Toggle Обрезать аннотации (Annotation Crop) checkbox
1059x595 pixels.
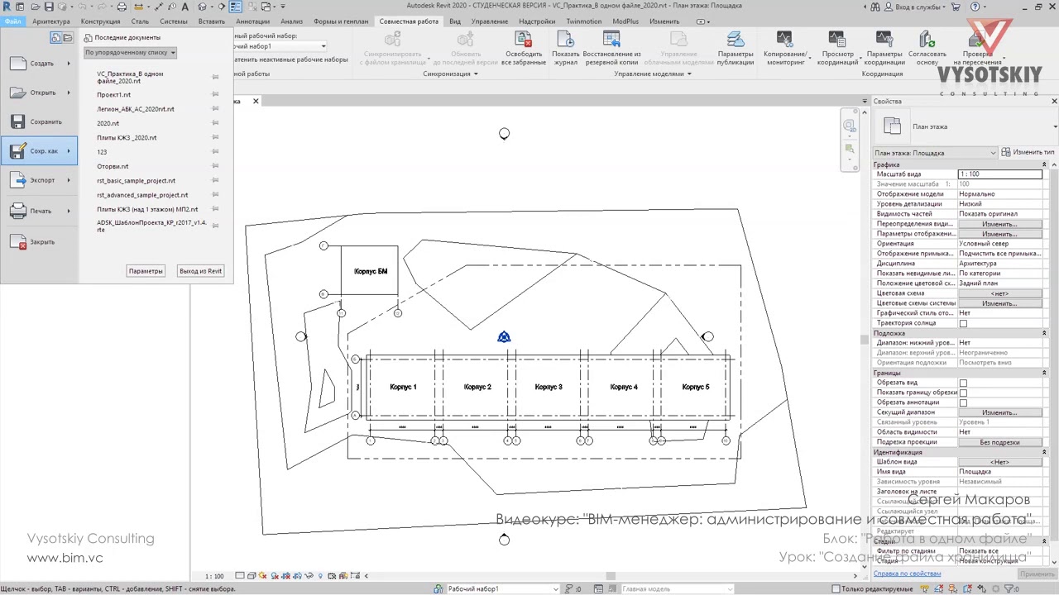[x=963, y=402]
